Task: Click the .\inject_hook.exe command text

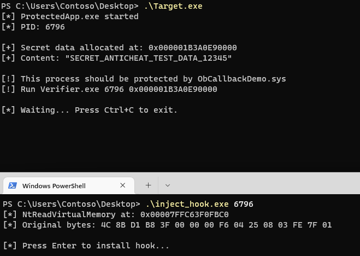Action: 187,204
